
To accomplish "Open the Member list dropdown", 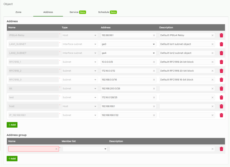I will coord(105,149).
